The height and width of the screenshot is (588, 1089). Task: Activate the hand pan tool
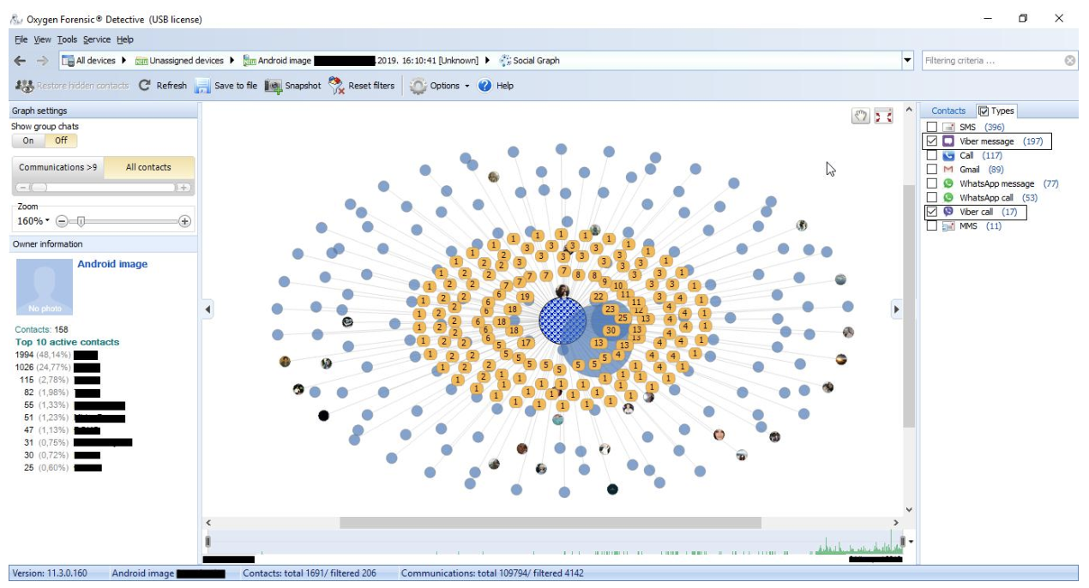(861, 116)
